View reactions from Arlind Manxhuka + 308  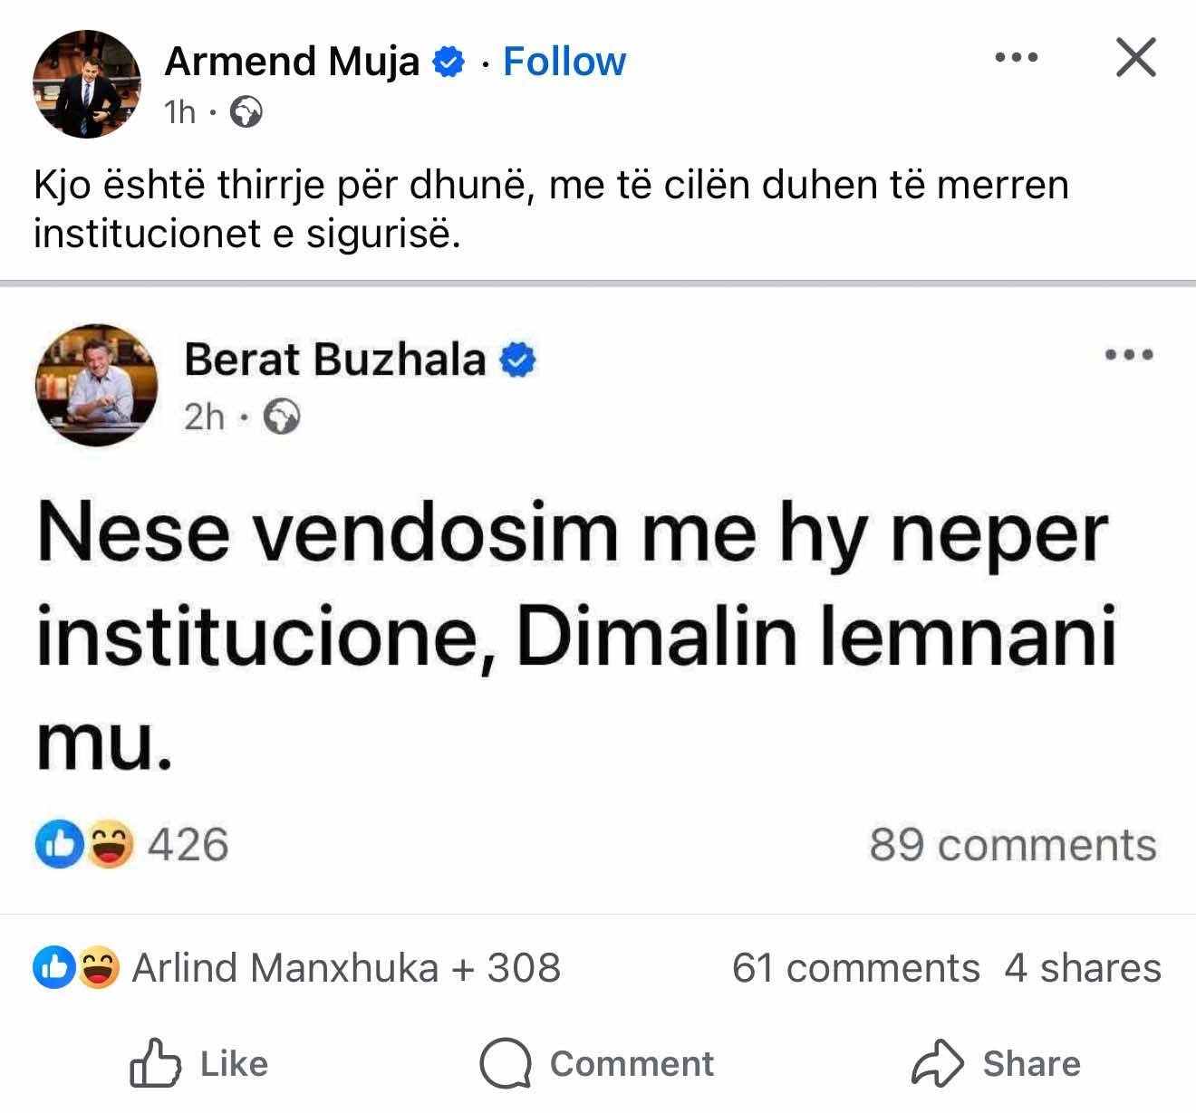tap(346, 968)
